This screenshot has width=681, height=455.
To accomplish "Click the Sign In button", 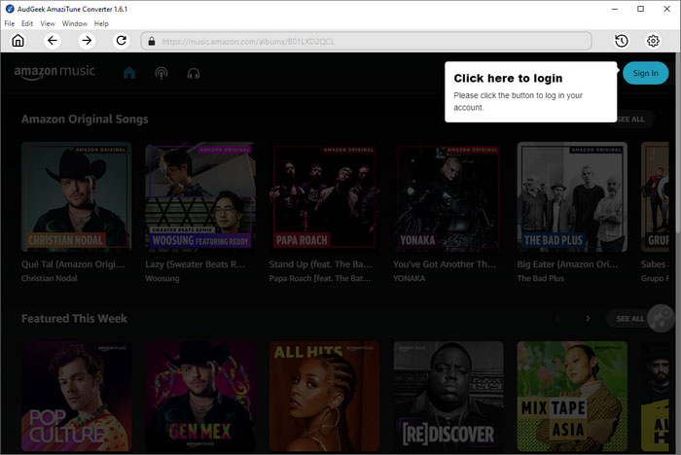I will (645, 73).
